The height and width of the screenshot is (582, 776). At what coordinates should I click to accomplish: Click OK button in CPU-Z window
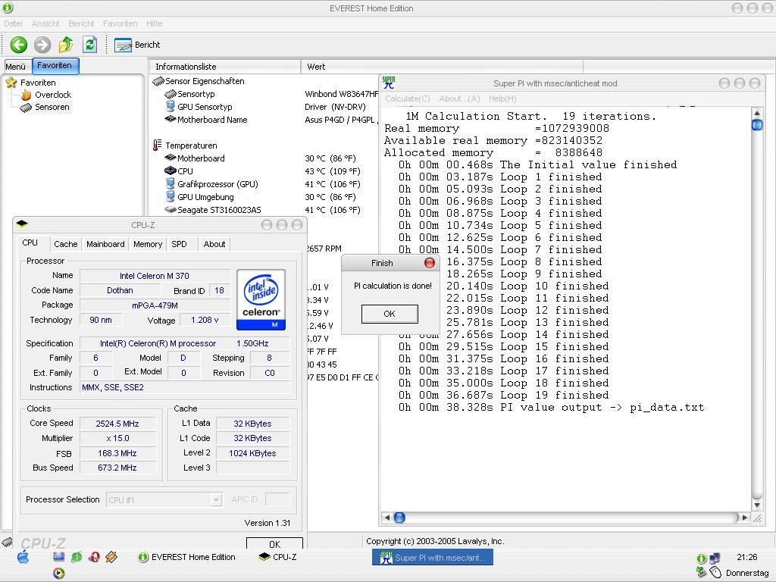pyautogui.click(x=274, y=543)
